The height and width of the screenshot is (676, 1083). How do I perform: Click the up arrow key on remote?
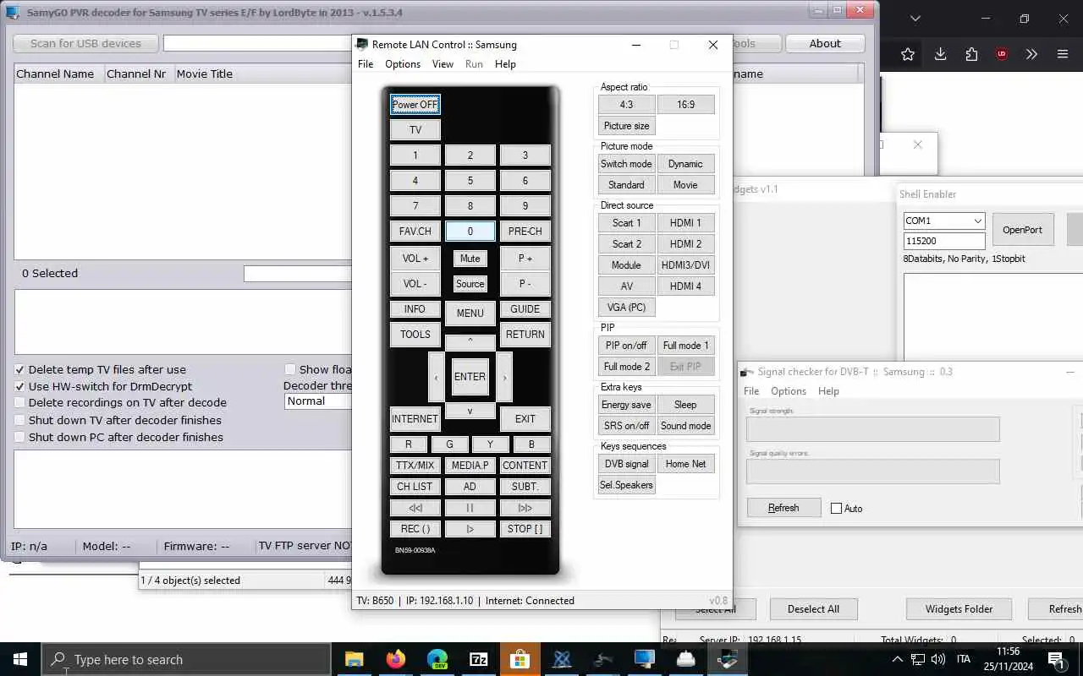(x=470, y=342)
